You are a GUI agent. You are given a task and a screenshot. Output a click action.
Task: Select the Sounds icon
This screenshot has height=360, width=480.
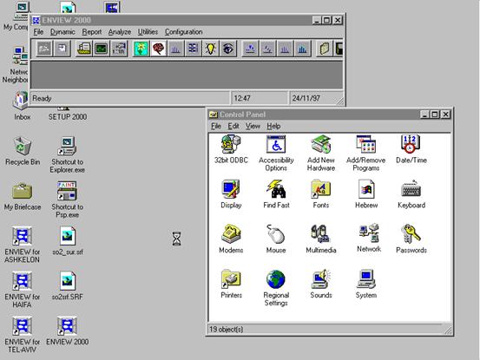pyautogui.click(x=321, y=284)
